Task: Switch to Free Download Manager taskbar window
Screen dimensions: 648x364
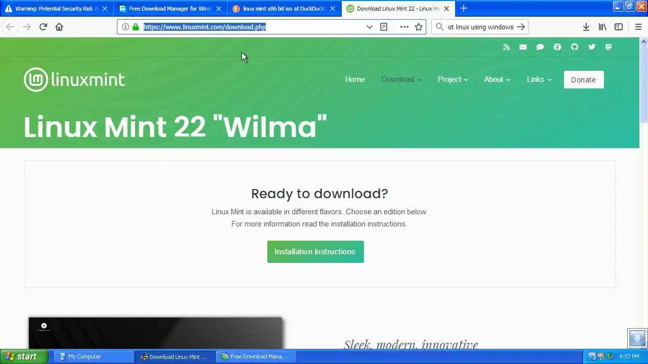Action: pos(256,356)
